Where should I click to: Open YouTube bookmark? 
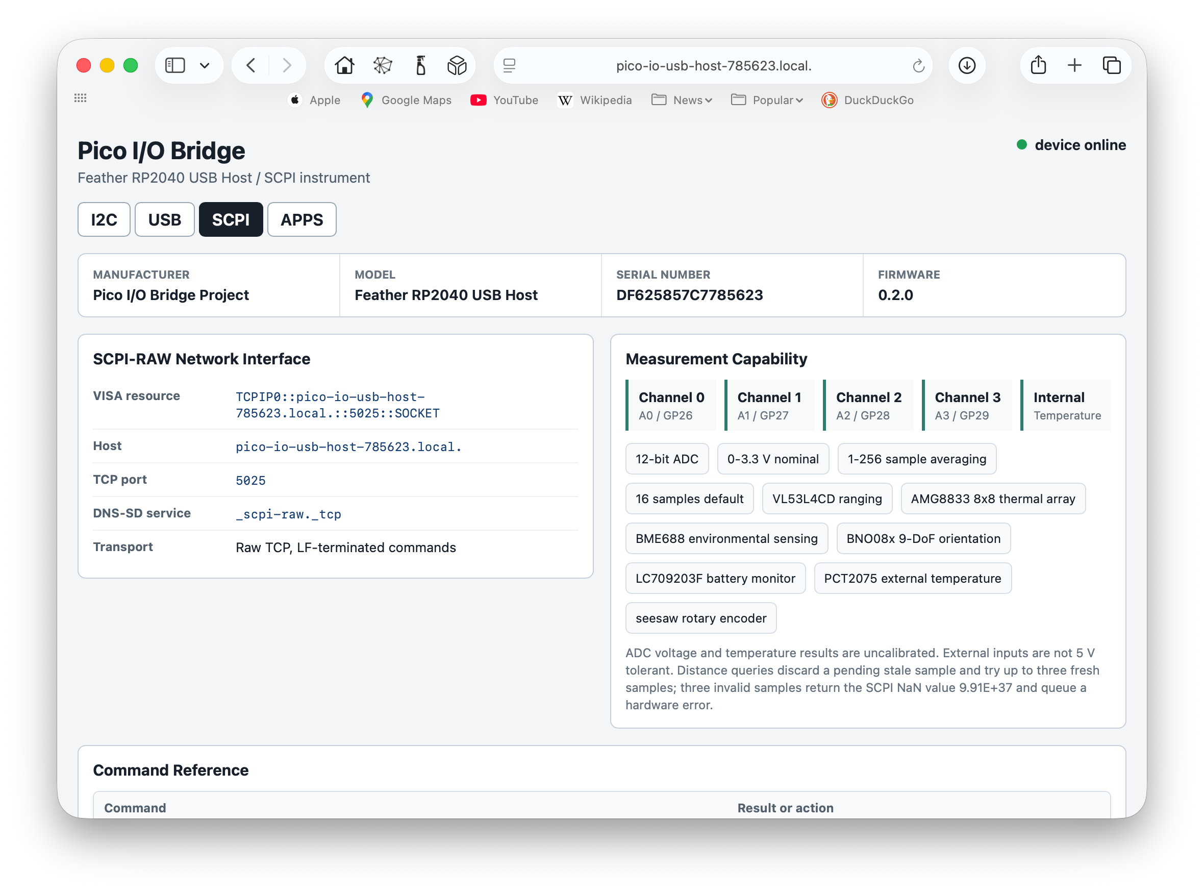click(x=505, y=100)
